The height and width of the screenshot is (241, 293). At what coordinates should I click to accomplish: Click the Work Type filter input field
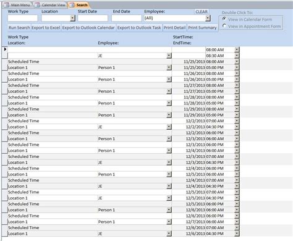click(x=23, y=19)
